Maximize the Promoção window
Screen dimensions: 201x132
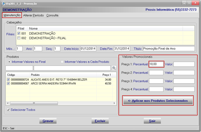coord(189,3)
